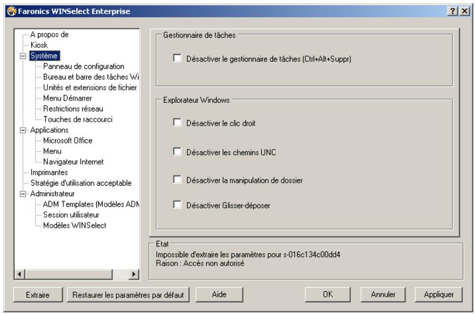
Task: Click the Raison : Accès non autorisé text
Action: pos(200,263)
